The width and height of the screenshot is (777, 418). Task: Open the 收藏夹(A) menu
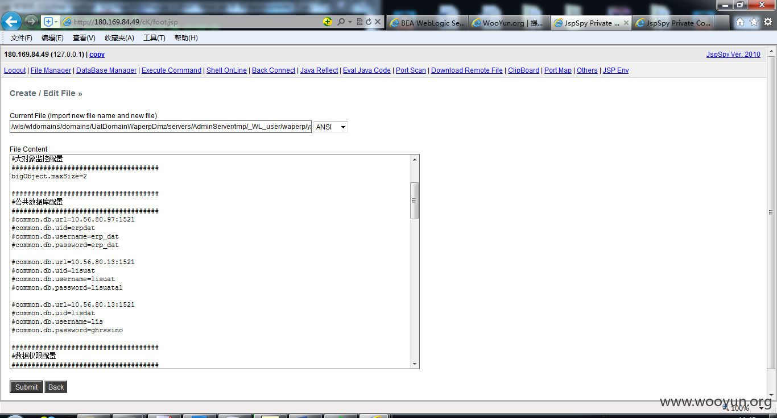pyautogui.click(x=119, y=38)
